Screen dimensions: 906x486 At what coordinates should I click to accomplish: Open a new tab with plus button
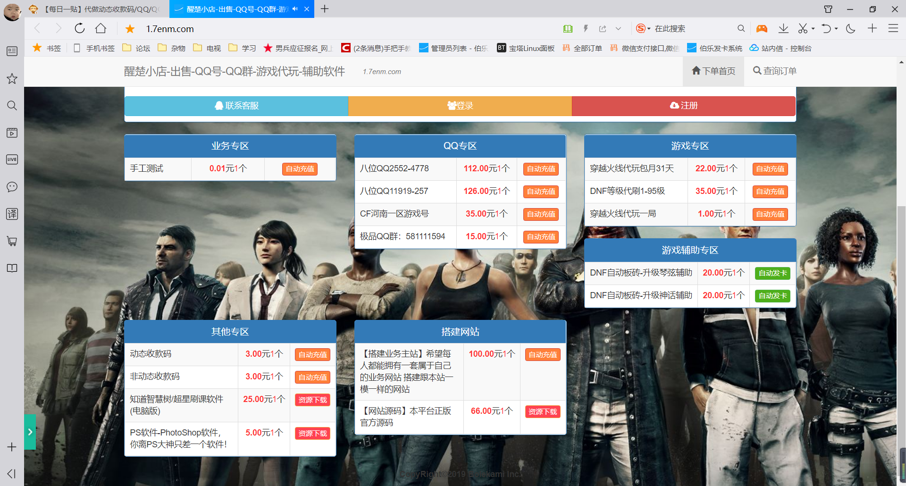325,9
